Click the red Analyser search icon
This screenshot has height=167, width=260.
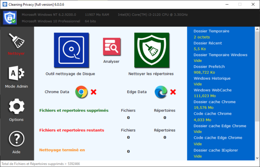[x=111, y=47]
